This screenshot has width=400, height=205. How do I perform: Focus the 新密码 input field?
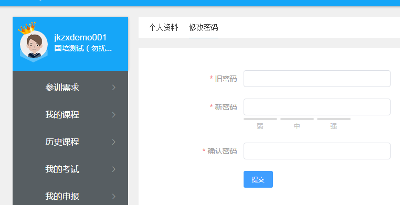tap(317, 107)
